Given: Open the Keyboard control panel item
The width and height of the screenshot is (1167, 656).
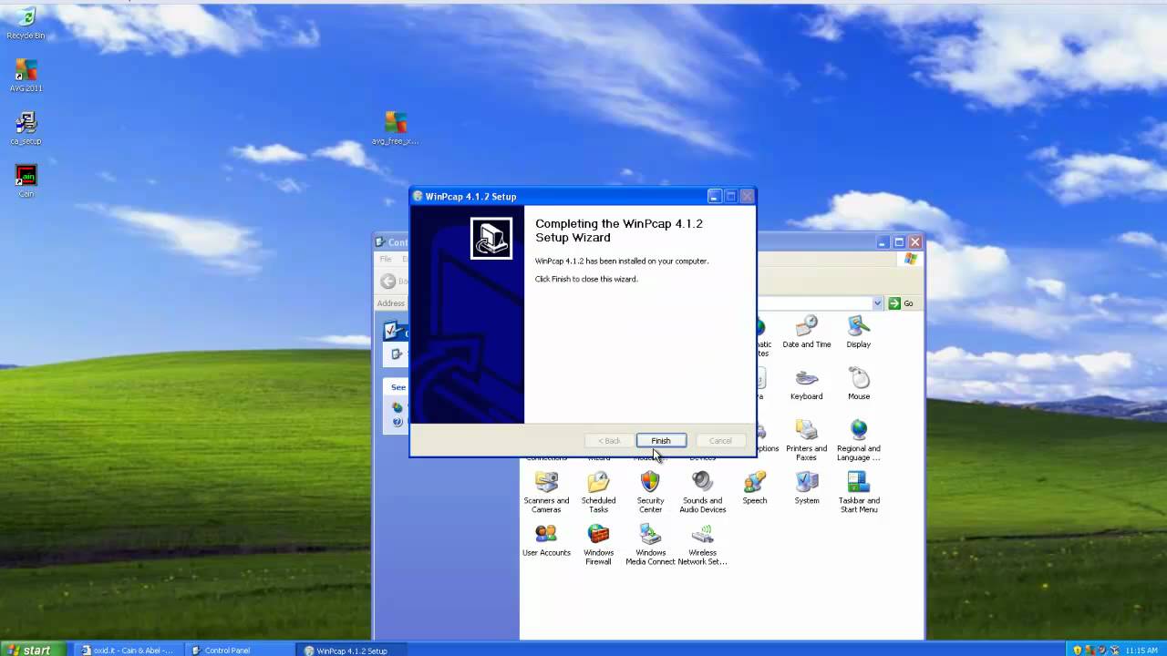Looking at the screenshot, I should coord(806,384).
